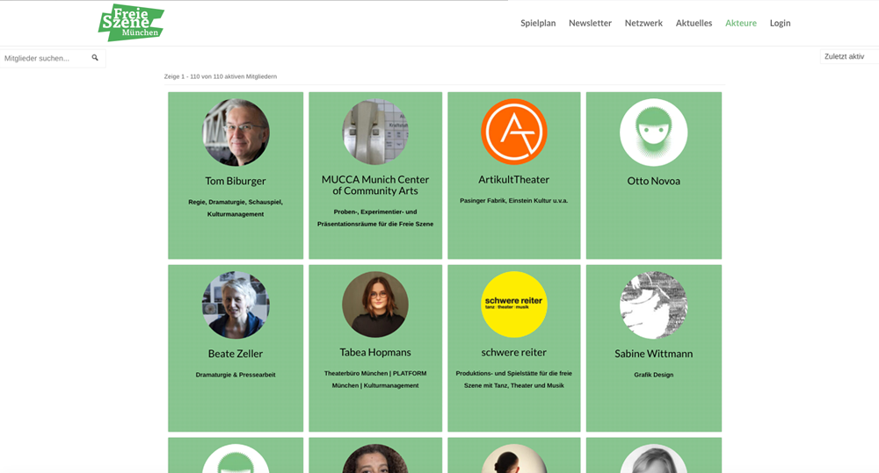Open MUCCA Munich Center of Community Arts link
The height and width of the screenshot is (473, 879).
(x=375, y=185)
